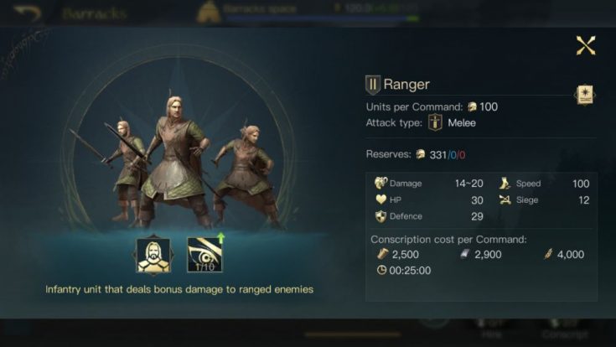Close the Ranger details panel
Image resolution: width=616 pixels, height=347 pixels.
point(585,45)
